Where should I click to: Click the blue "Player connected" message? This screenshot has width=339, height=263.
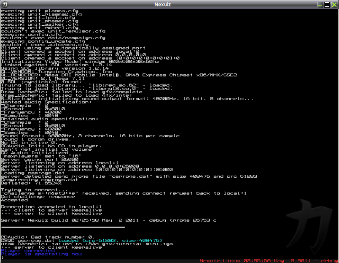(28, 251)
